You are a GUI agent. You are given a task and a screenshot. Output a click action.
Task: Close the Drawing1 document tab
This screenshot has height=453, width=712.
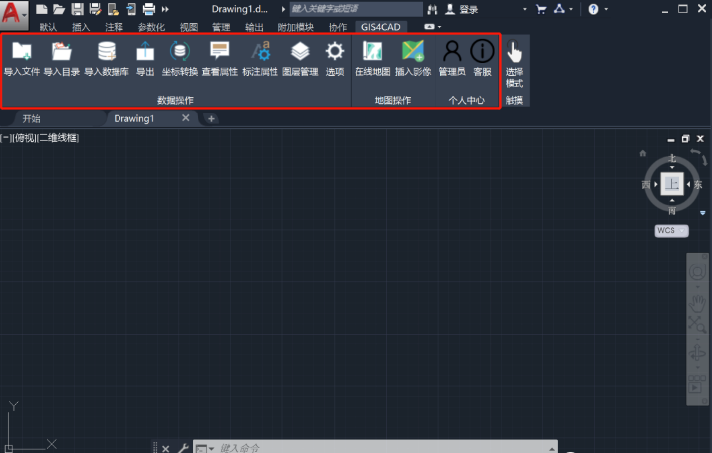pyautogui.click(x=186, y=118)
